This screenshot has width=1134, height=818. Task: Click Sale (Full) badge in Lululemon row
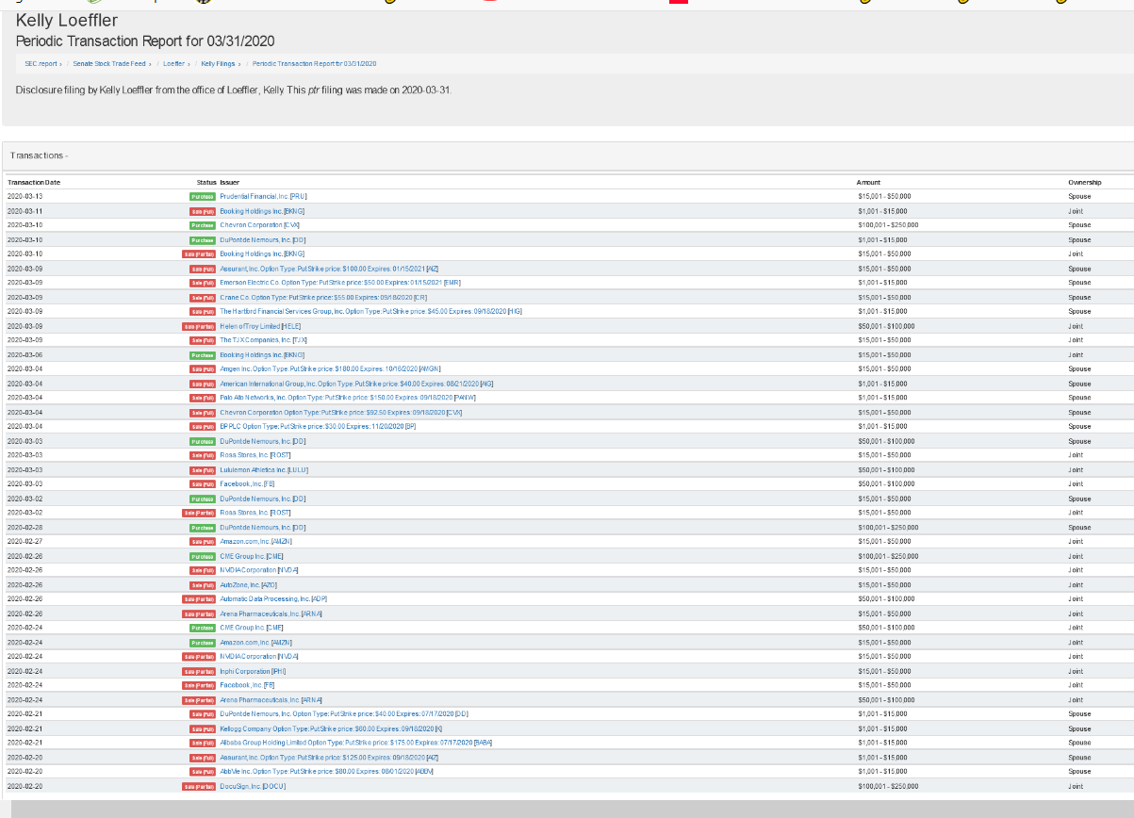pos(203,470)
